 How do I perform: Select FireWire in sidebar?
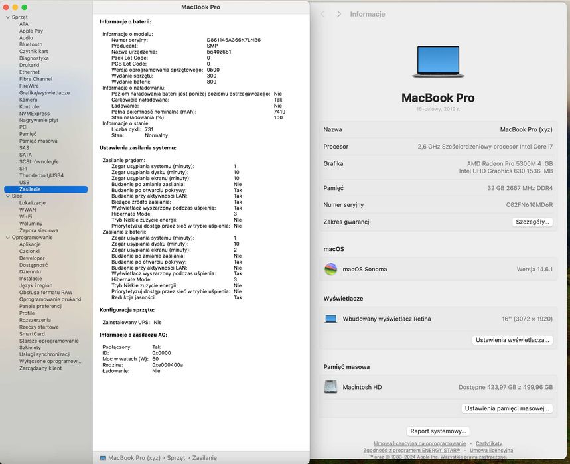(29, 86)
